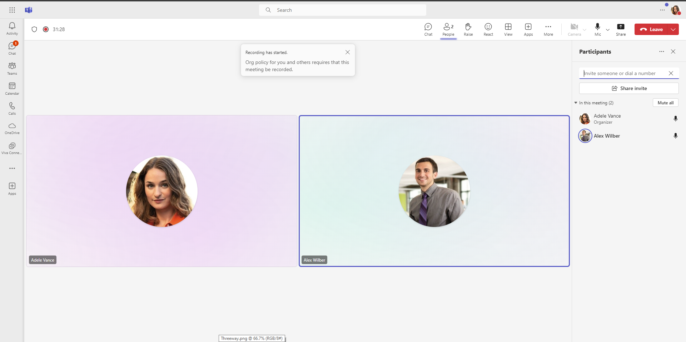
Task: Dismiss the Recording has started notification
Action: (x=348, y=52)
